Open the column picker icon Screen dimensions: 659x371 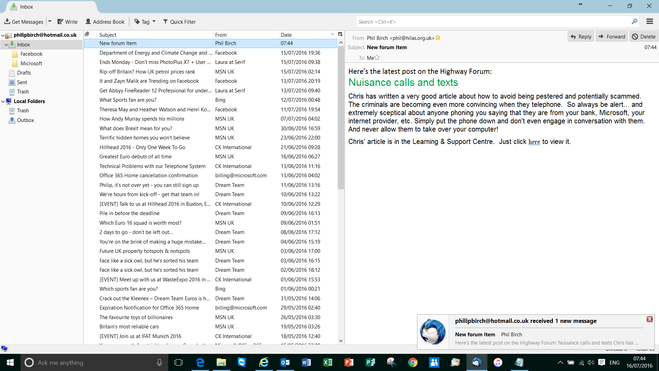(340, 34)
